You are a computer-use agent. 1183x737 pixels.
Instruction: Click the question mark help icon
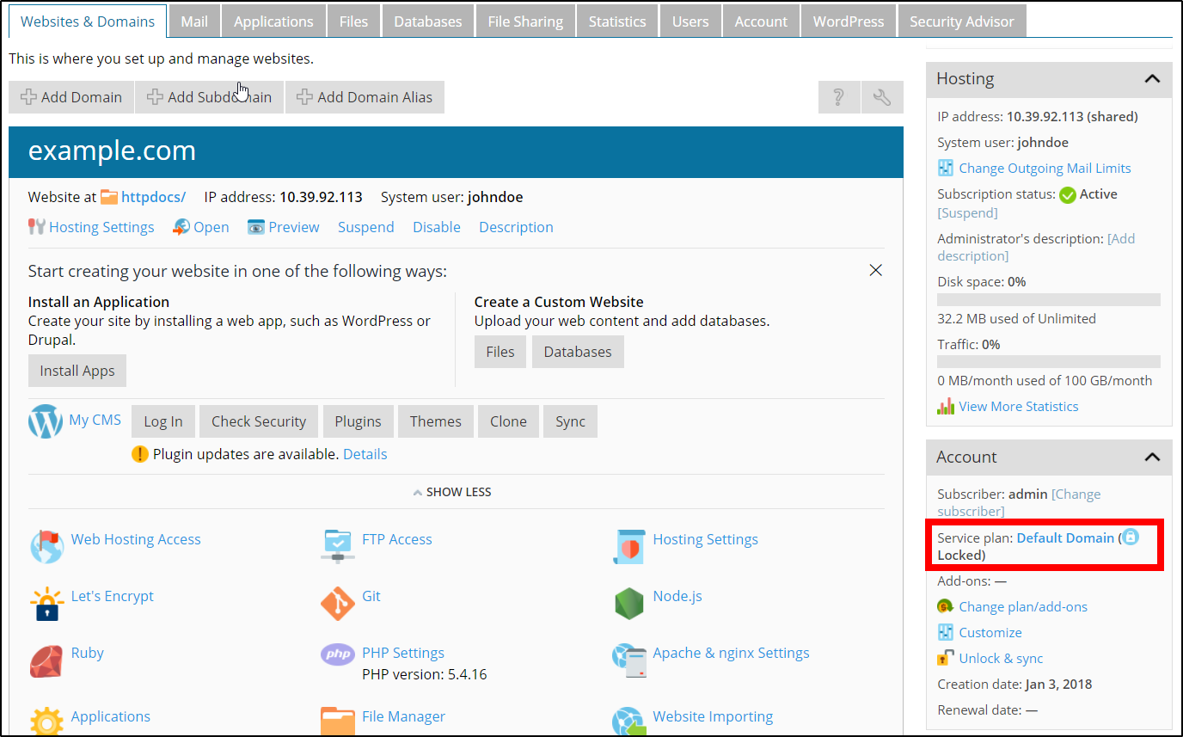(x=839, y=97)
